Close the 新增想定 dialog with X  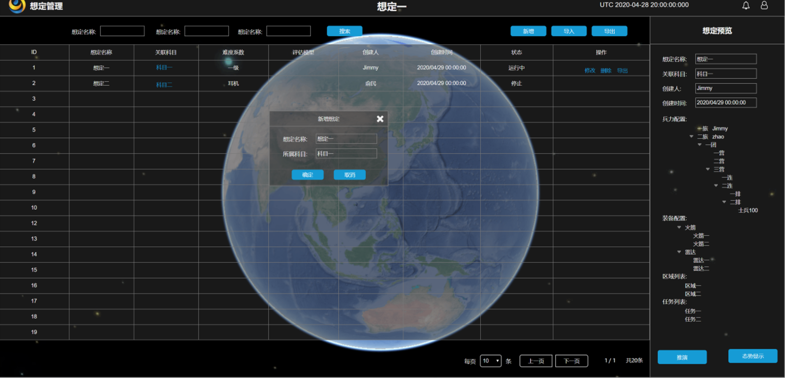(380, 119)
